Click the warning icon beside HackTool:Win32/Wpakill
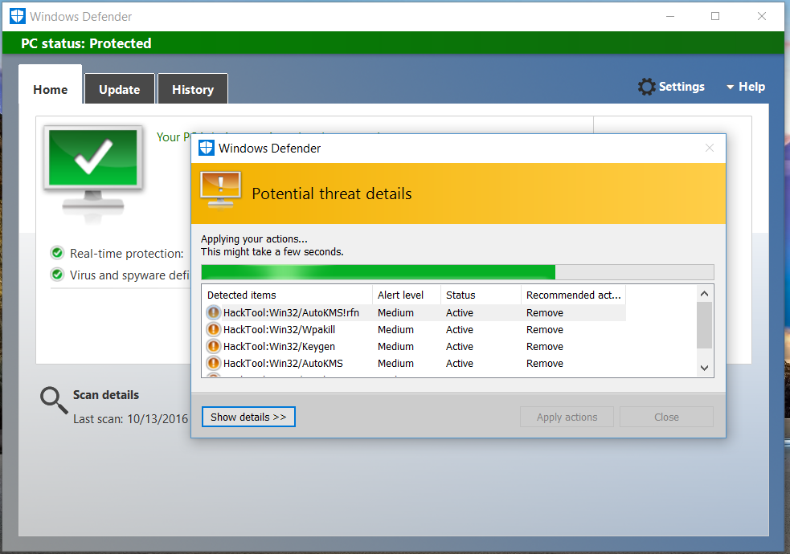This screenshot has height=554, width=790. (214, 330)
